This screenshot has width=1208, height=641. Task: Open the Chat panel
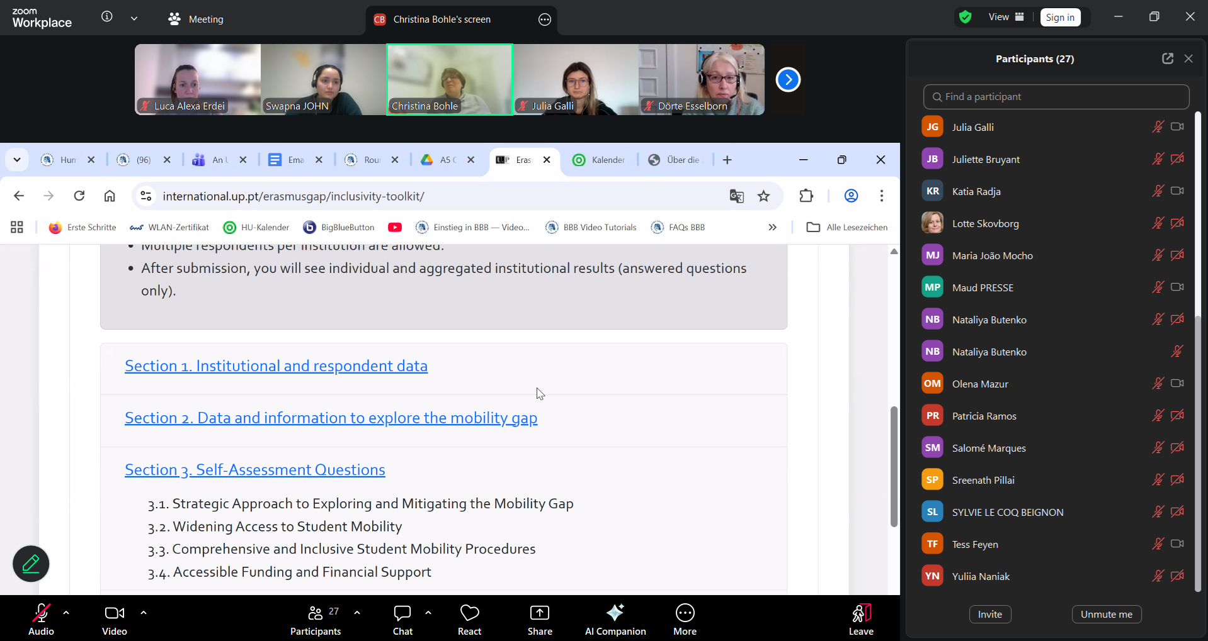[x=402, y=619]
